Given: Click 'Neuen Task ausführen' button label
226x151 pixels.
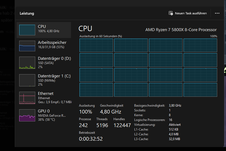Looking at the screenshot, I should point(191,13).
